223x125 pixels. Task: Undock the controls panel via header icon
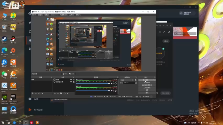coord(155,77)
